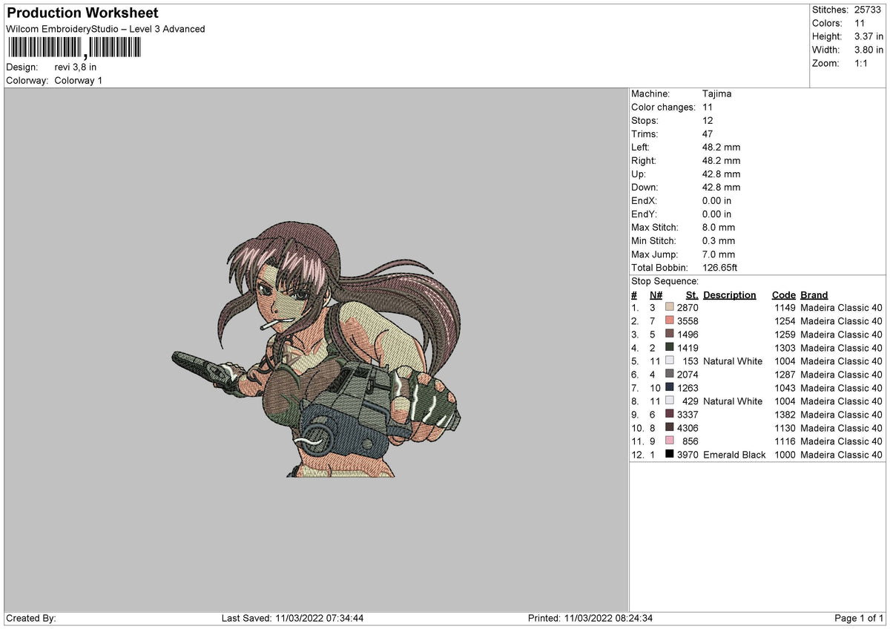This screenshot has width=890, height=629.
Task: Click the Stitches count value 25733
Action: (x=868, y=10)
